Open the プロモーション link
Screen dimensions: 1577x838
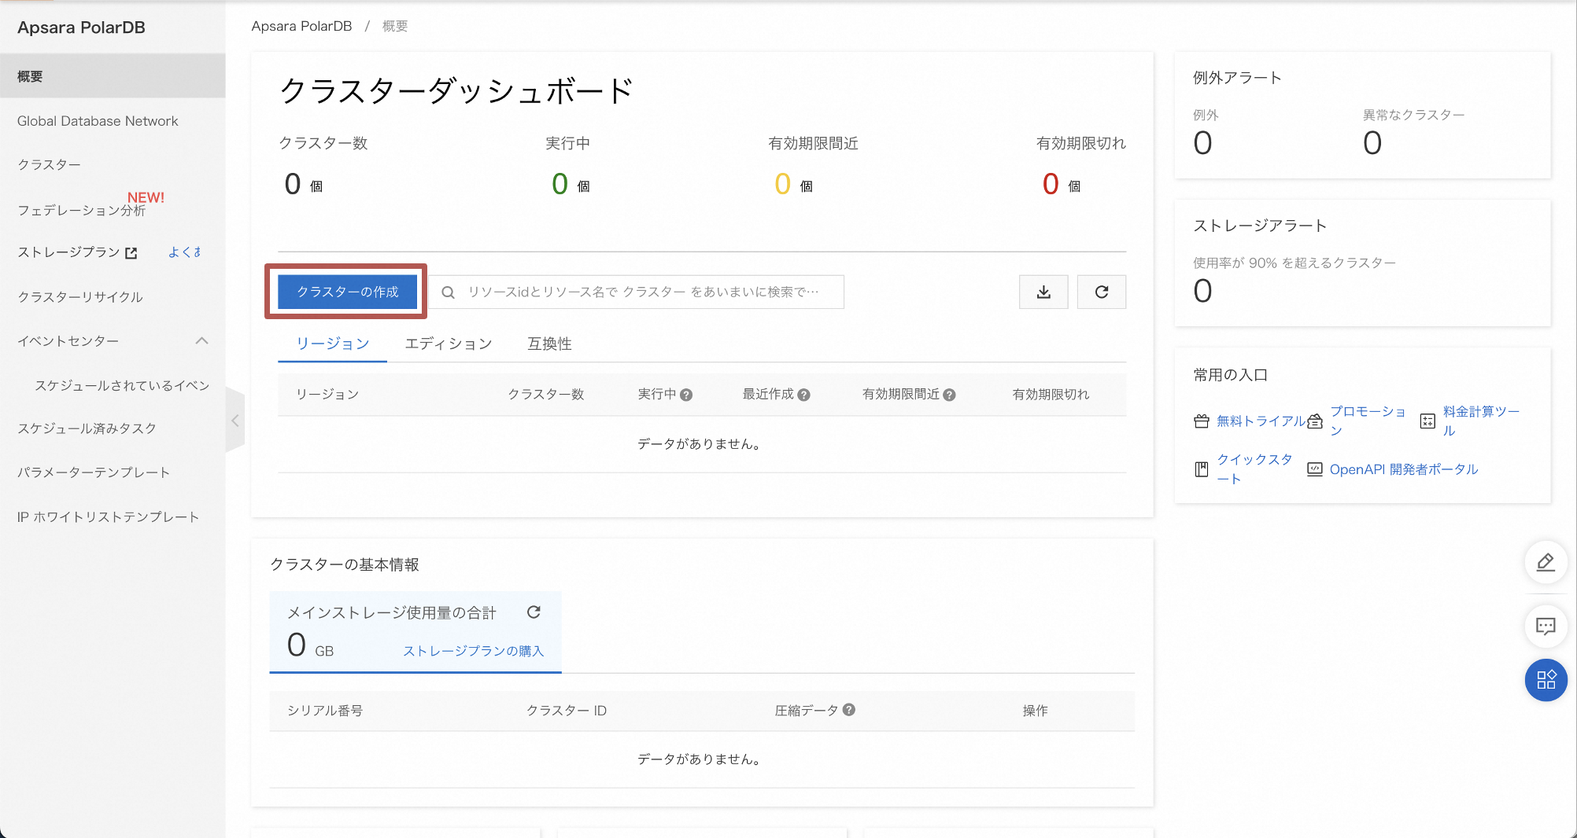[1368, 418]
